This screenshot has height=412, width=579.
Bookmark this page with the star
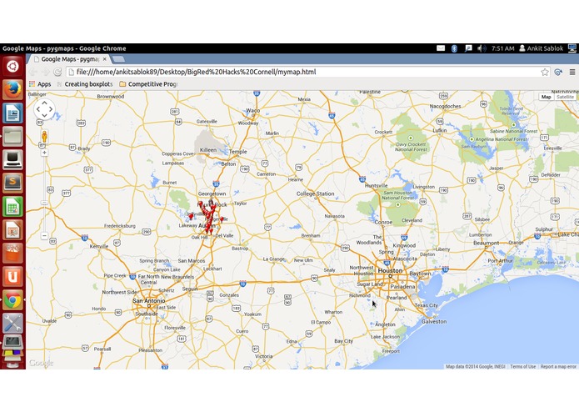click(x=545, y=72)
